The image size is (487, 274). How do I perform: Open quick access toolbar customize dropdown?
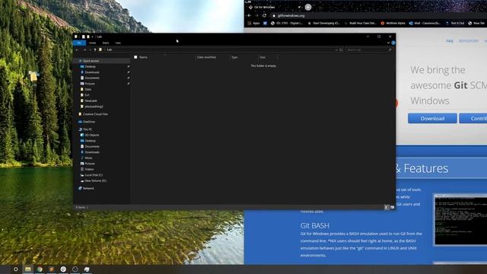(92, 37)
